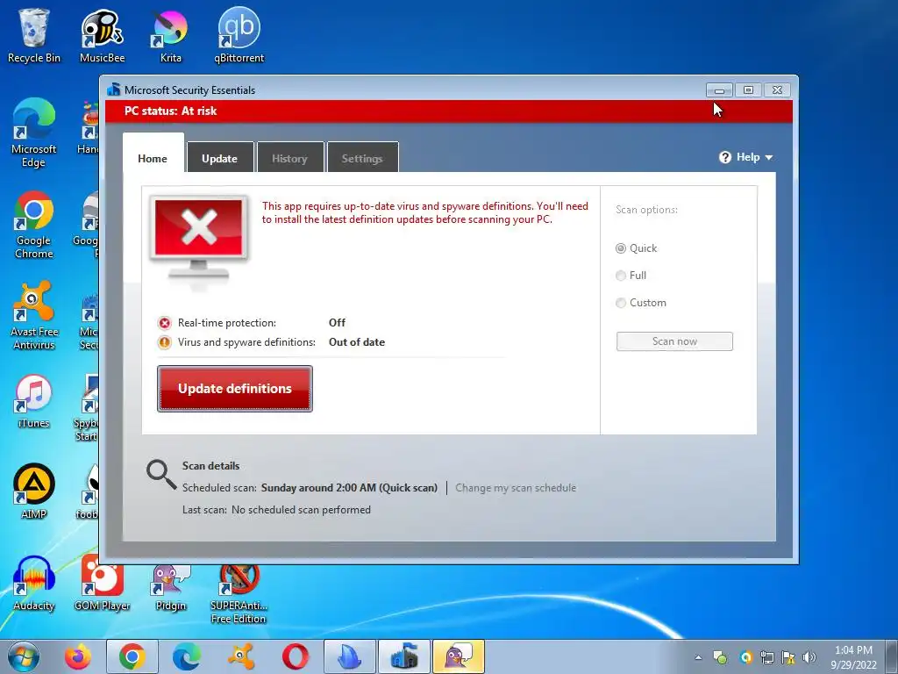Open the Google Chrome desktop shortcut
The image size is (898, 674).
(x=34, y=225)
